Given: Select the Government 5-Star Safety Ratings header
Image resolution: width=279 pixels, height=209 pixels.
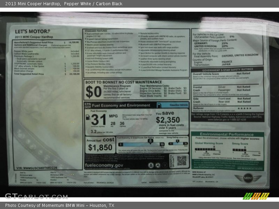Looking at the screenshot, I should (227, 69).
